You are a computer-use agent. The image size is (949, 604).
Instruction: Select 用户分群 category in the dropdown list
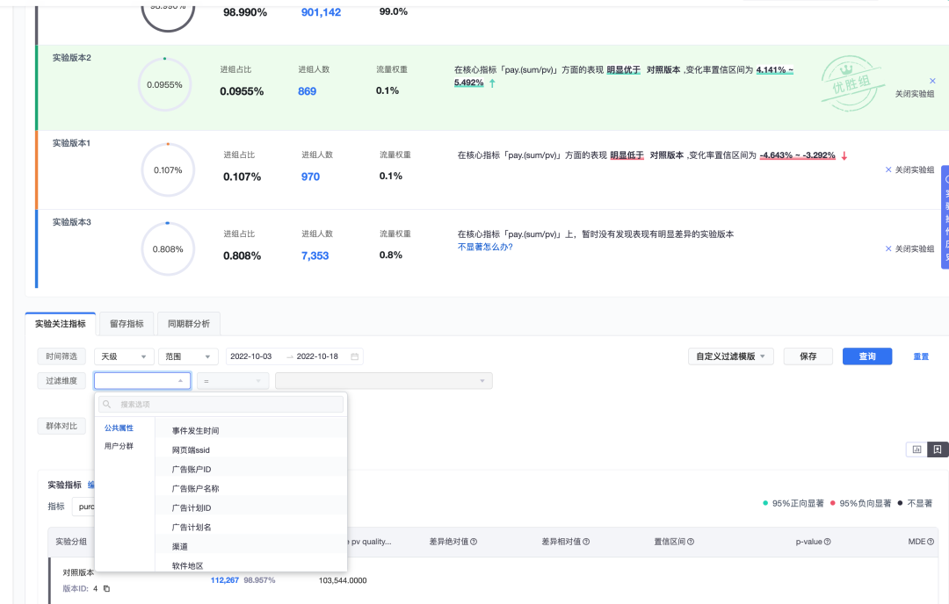click(x=119, y=446)
